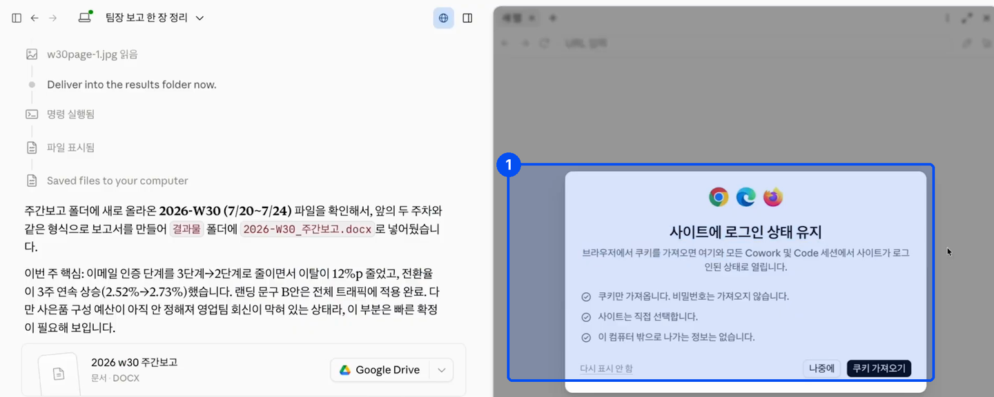Image resolution: width=994 pixels, height=397 pixels.
Task: Go back with the left arrow
Action: point(35,18)
